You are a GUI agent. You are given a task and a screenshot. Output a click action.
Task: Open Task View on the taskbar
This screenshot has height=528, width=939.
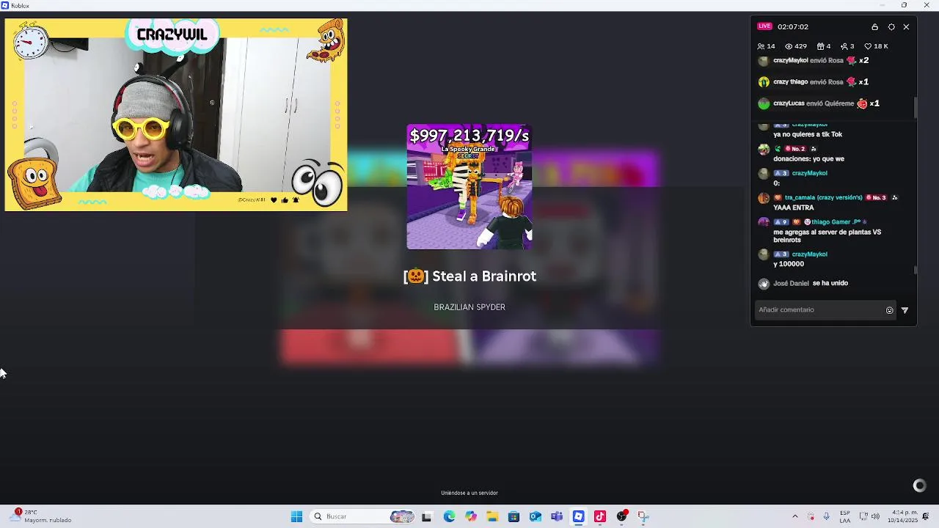pos(426,516)
